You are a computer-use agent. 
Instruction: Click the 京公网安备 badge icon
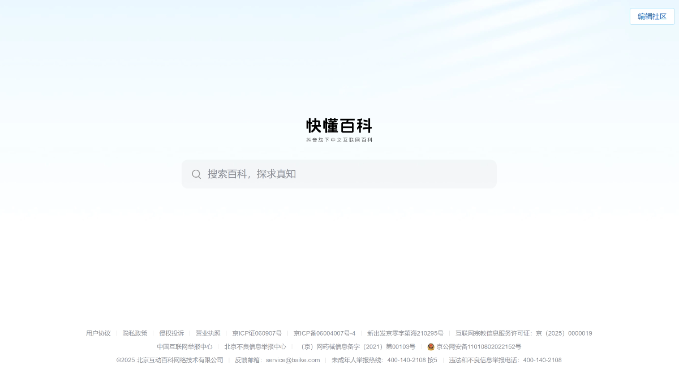click(431, 347)
